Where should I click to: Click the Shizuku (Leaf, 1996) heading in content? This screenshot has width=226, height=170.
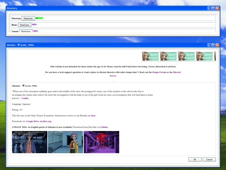point(25,86)
